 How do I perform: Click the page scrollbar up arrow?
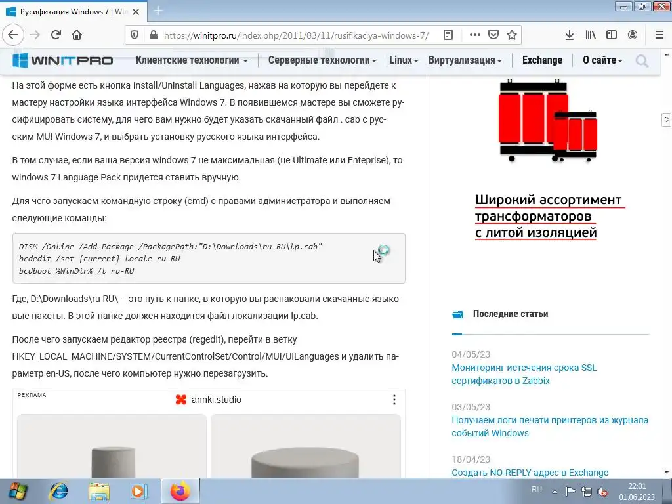point(667,54)
